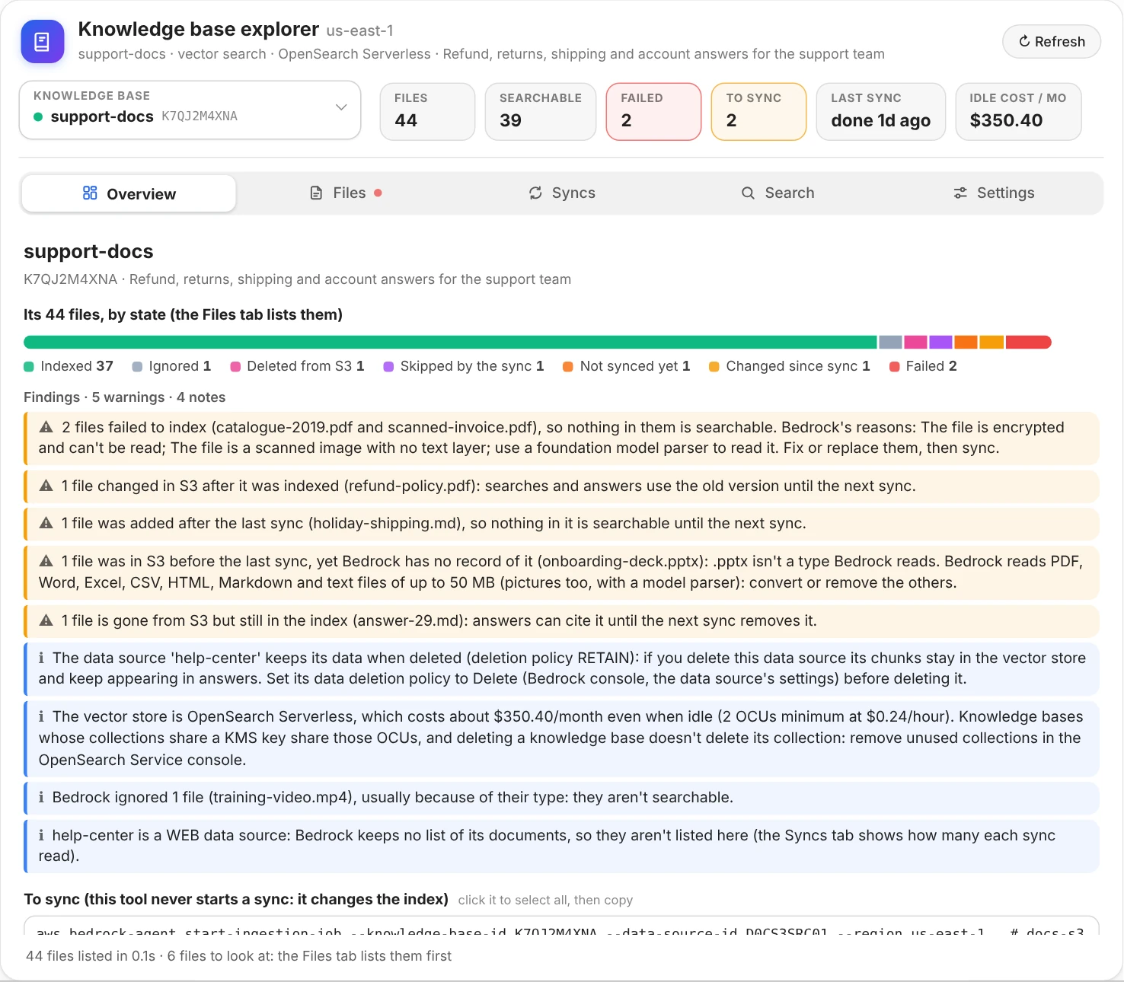1124x982 pixels.
Task: Open the knowledge base dropdown chevron
Action: pos(341,107)
